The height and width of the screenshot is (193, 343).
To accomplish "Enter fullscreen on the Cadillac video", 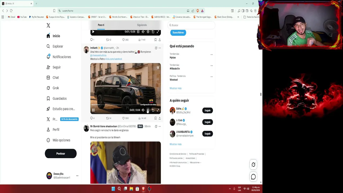I will [x=158, y=110].
